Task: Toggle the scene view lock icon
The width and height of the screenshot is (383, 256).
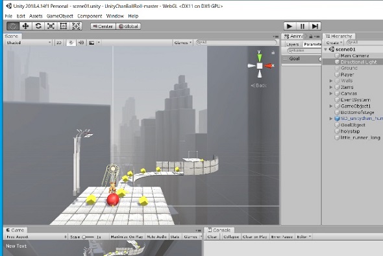Action: click(273, 52)
